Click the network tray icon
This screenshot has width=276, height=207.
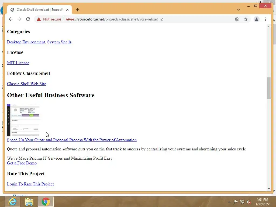242,202
